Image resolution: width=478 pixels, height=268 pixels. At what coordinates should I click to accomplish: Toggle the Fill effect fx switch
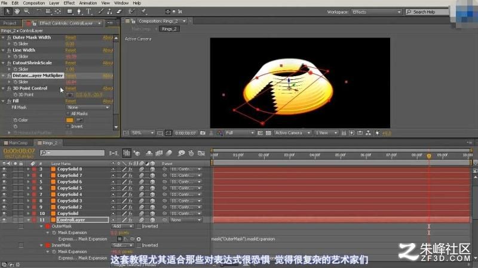pos(9,101)
